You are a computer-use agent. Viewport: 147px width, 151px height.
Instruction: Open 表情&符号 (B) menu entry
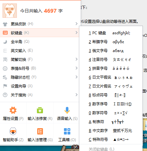[39, 68]
